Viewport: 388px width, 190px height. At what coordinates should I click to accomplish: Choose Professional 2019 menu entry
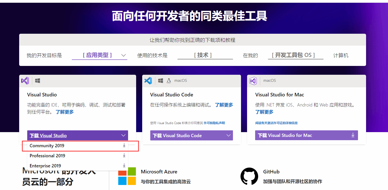click(47, 156)
